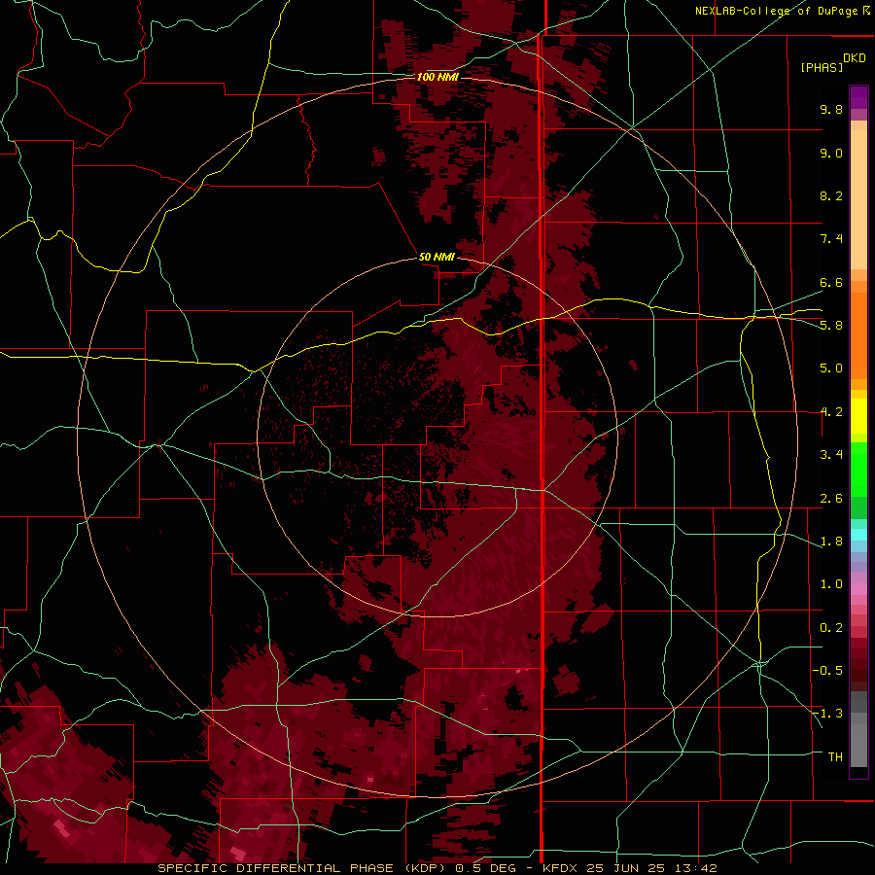Click the 2.6 legend value
The height and width of the screenshot is (875, 875).
coord(831,499)
